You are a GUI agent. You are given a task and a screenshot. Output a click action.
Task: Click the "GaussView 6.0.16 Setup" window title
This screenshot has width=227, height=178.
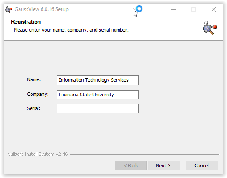[42, 9]
